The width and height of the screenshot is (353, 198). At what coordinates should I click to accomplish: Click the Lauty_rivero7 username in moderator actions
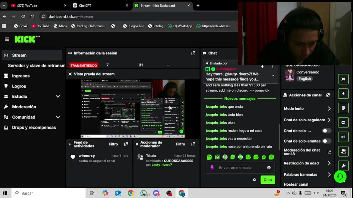162,165
